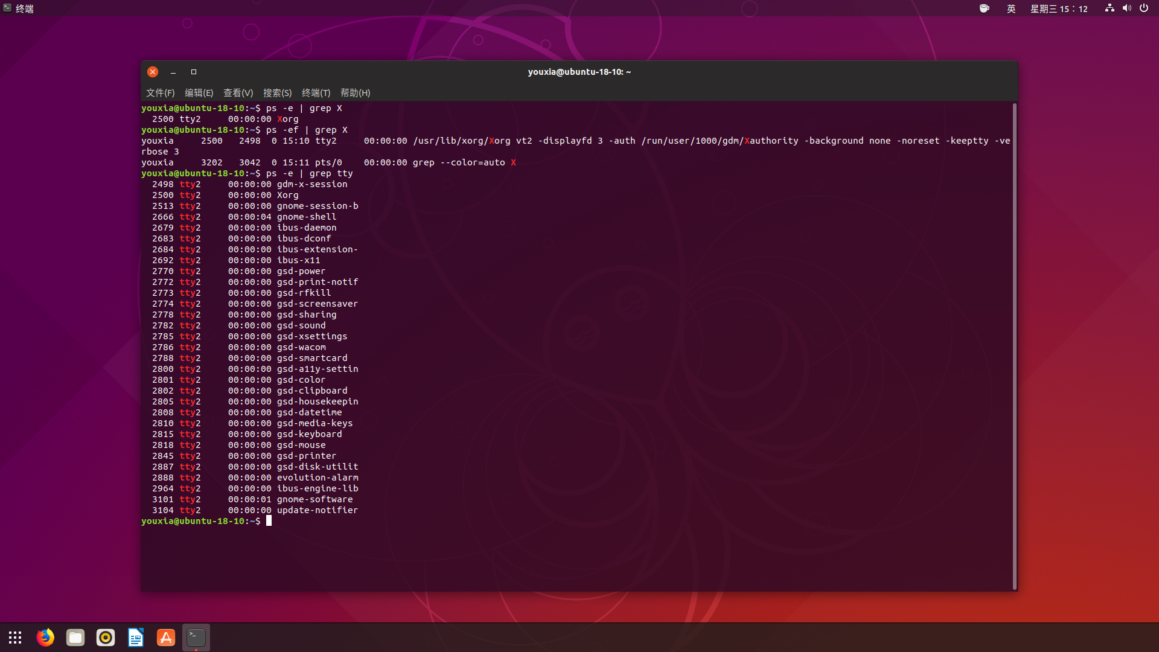Image resolution: width=1159 pixels, height=652 pixels.
Task: Click the 'grep --color=auto X' text
Action: click(x=464, y=162)
